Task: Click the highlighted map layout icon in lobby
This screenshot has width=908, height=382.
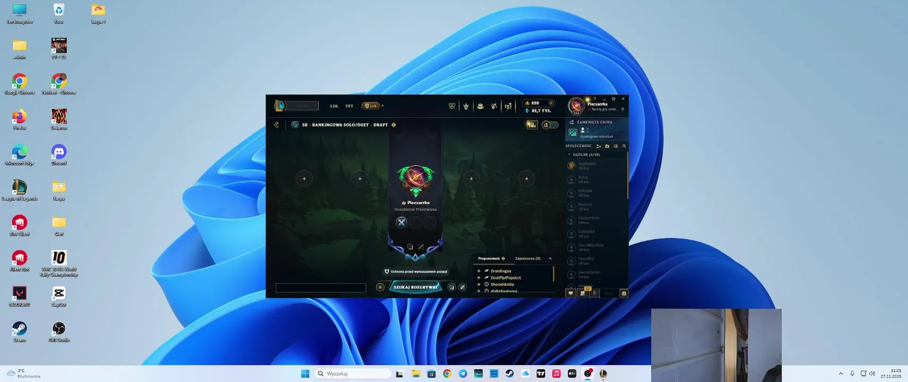Action: 532,125
